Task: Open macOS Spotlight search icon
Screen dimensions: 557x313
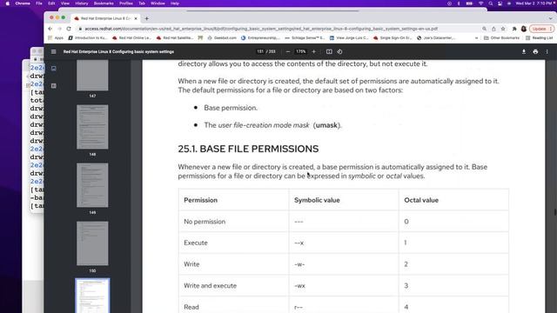Action: [x=491, y=3]
